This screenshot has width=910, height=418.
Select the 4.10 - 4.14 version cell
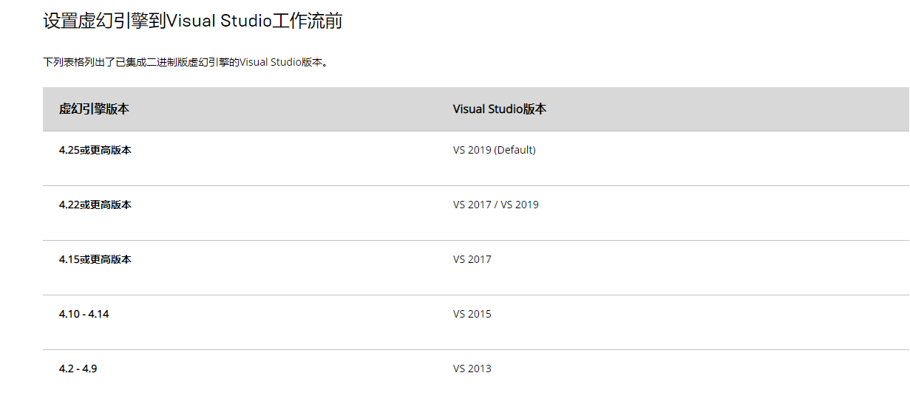(84, 314)
